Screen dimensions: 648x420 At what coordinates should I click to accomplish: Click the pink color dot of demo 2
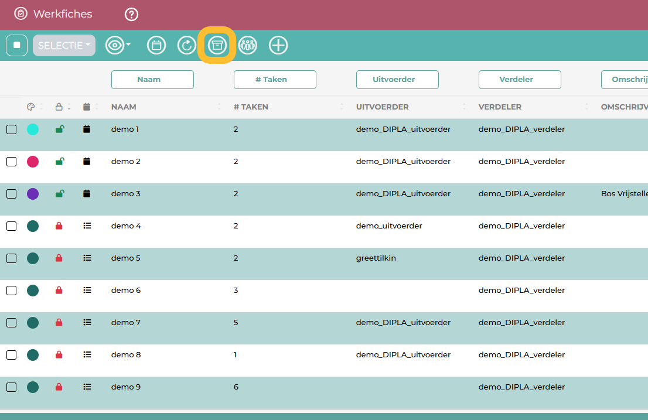(x=33, y=162)
